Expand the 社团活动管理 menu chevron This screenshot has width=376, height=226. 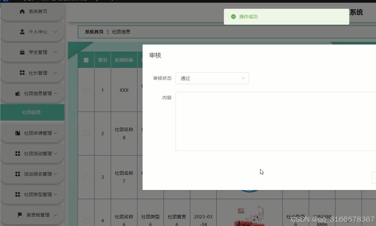click(x=55, y=153)
